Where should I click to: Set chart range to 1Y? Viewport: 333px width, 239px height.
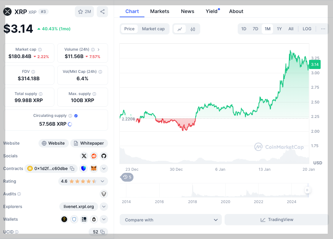(x=279, y=29)
